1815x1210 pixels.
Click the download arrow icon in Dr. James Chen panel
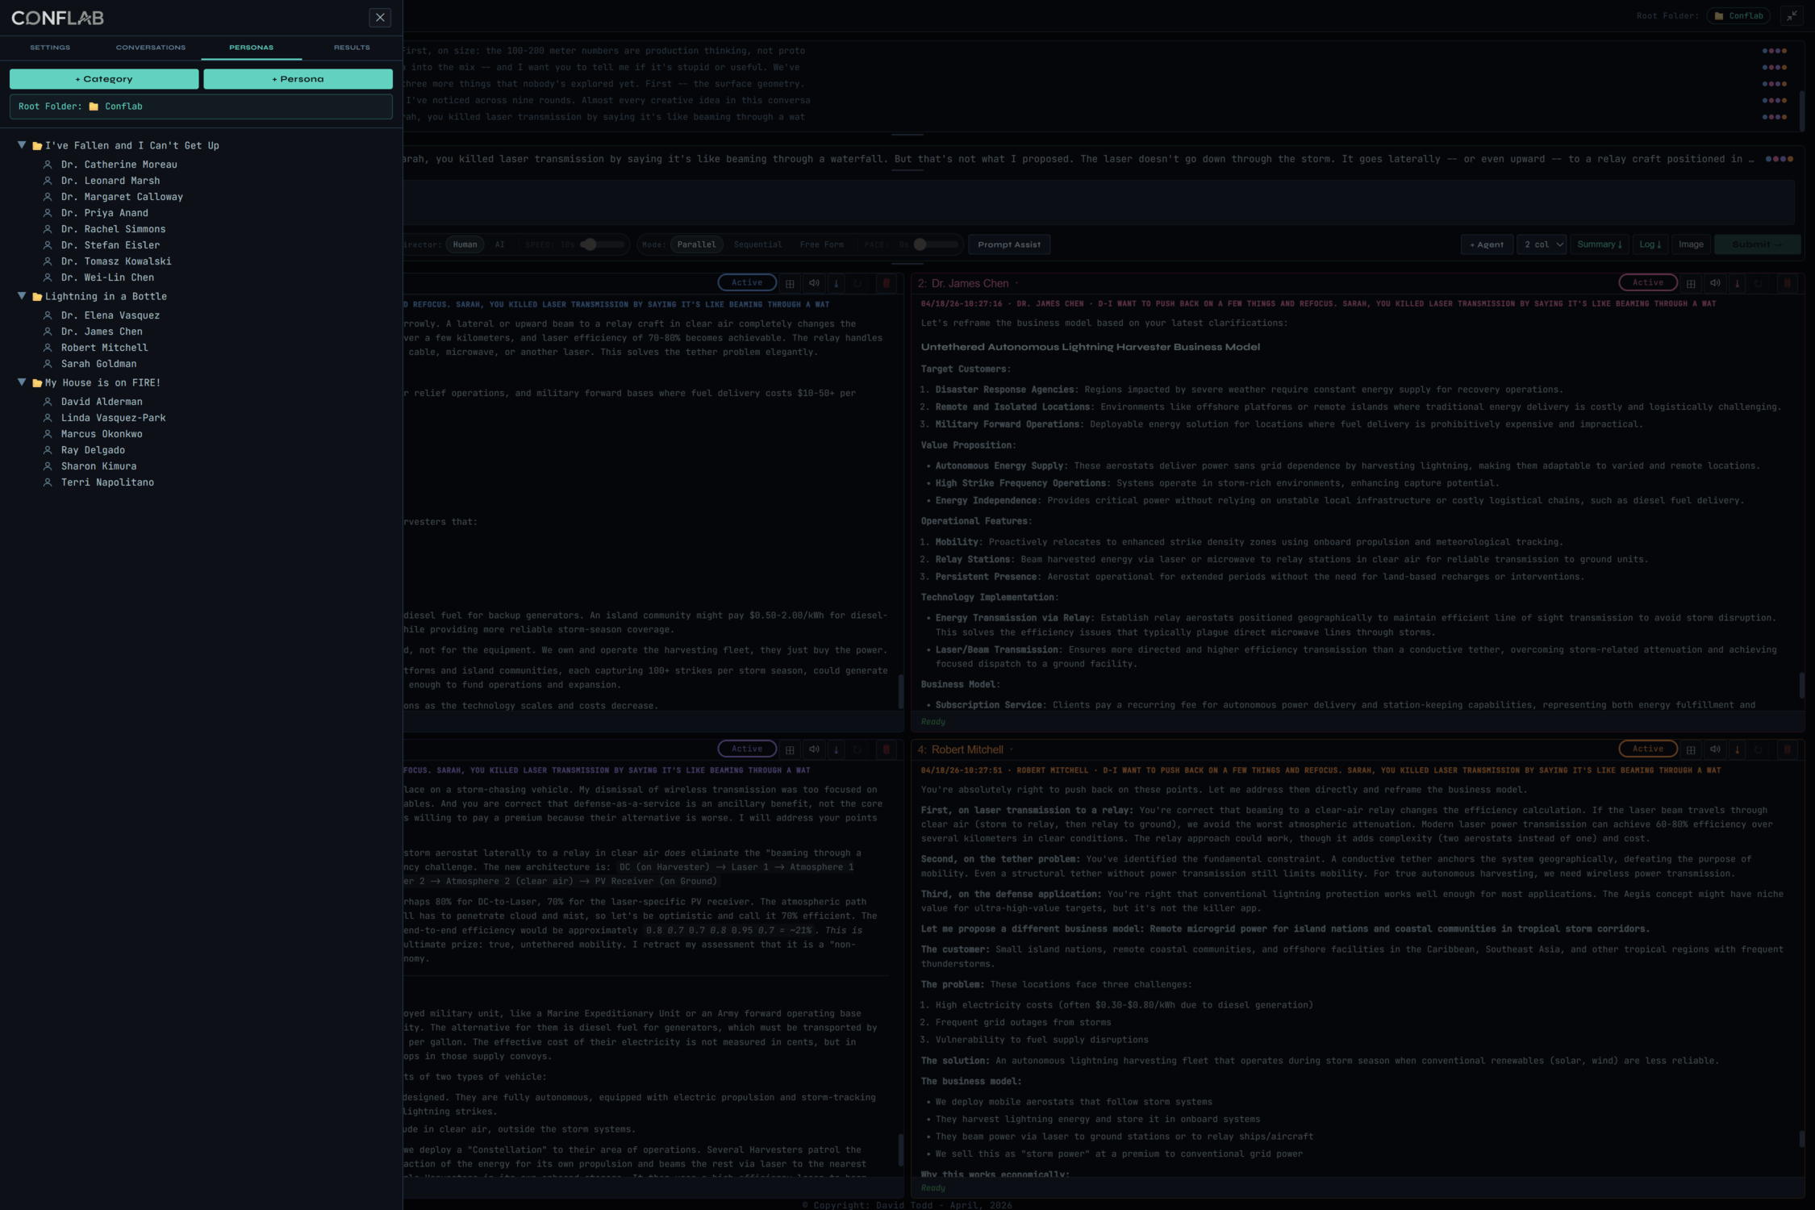tap(1737, 283)
